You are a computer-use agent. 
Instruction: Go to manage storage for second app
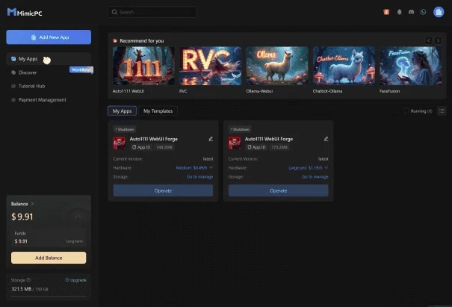315,177
